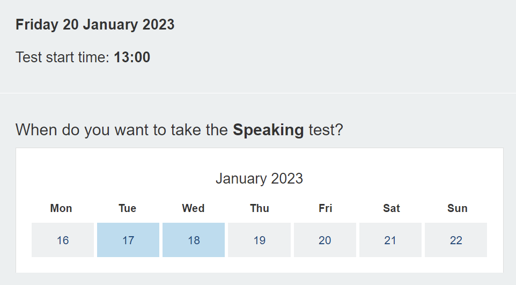Click the Thu column header
Image resolution: width=516 pixels, height=285 pixels.
coord(260,208)
